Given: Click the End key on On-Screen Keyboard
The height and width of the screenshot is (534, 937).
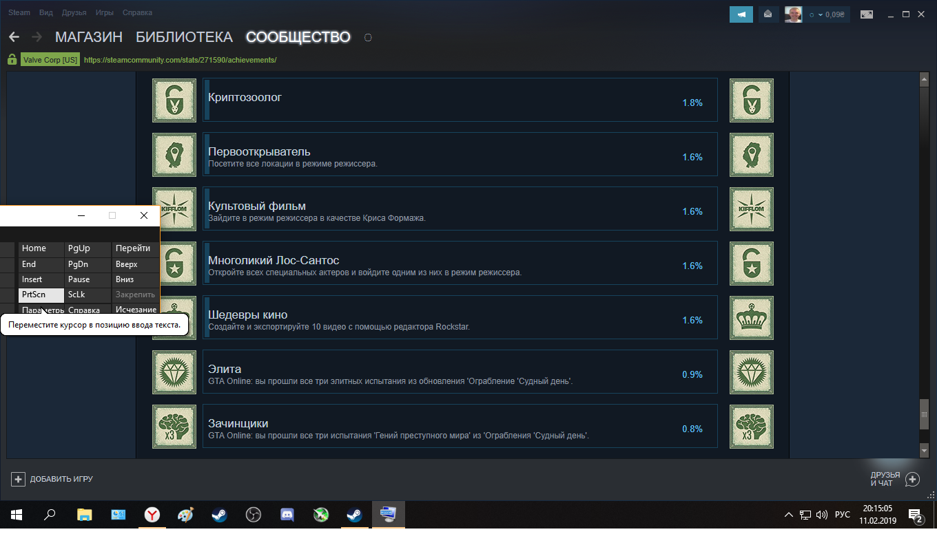Looking at the screenshot, I should point(41,264).
